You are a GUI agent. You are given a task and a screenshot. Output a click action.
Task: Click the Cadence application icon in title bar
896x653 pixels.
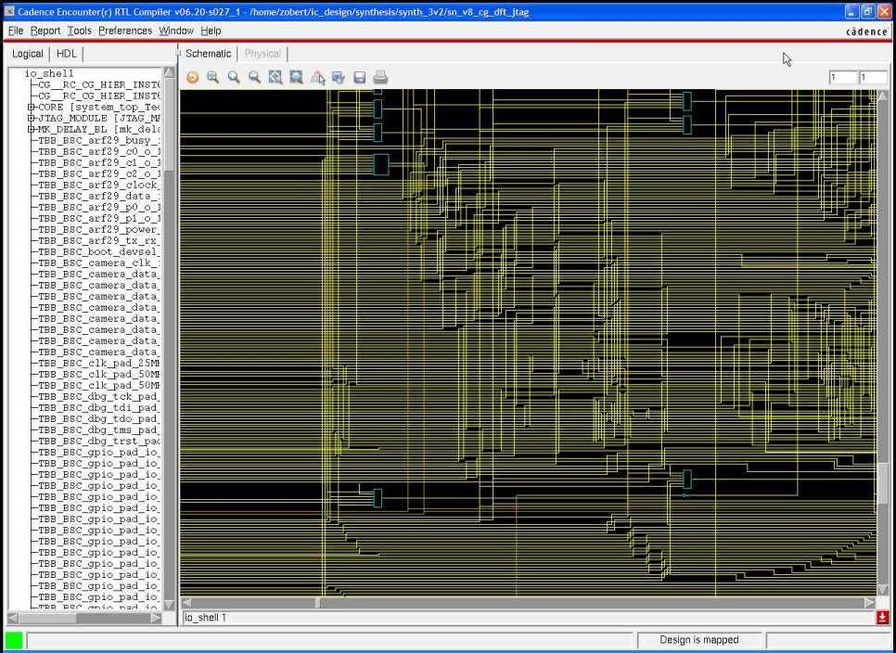pyautogui.click(x=9, y=11)
